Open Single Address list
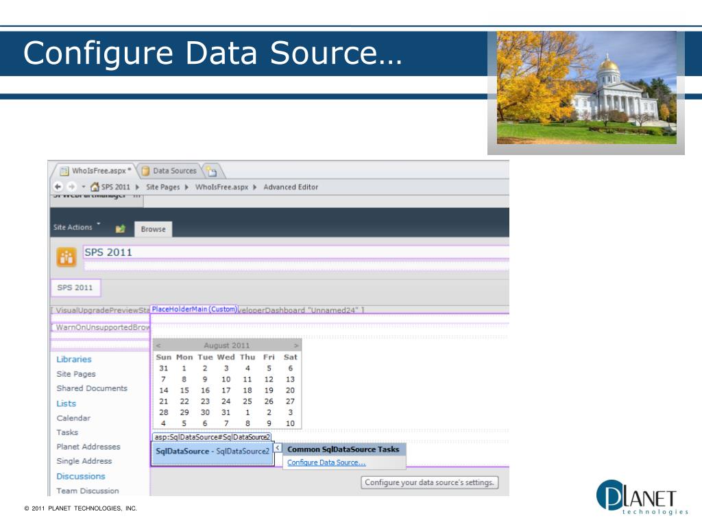 tap(84, 460)
